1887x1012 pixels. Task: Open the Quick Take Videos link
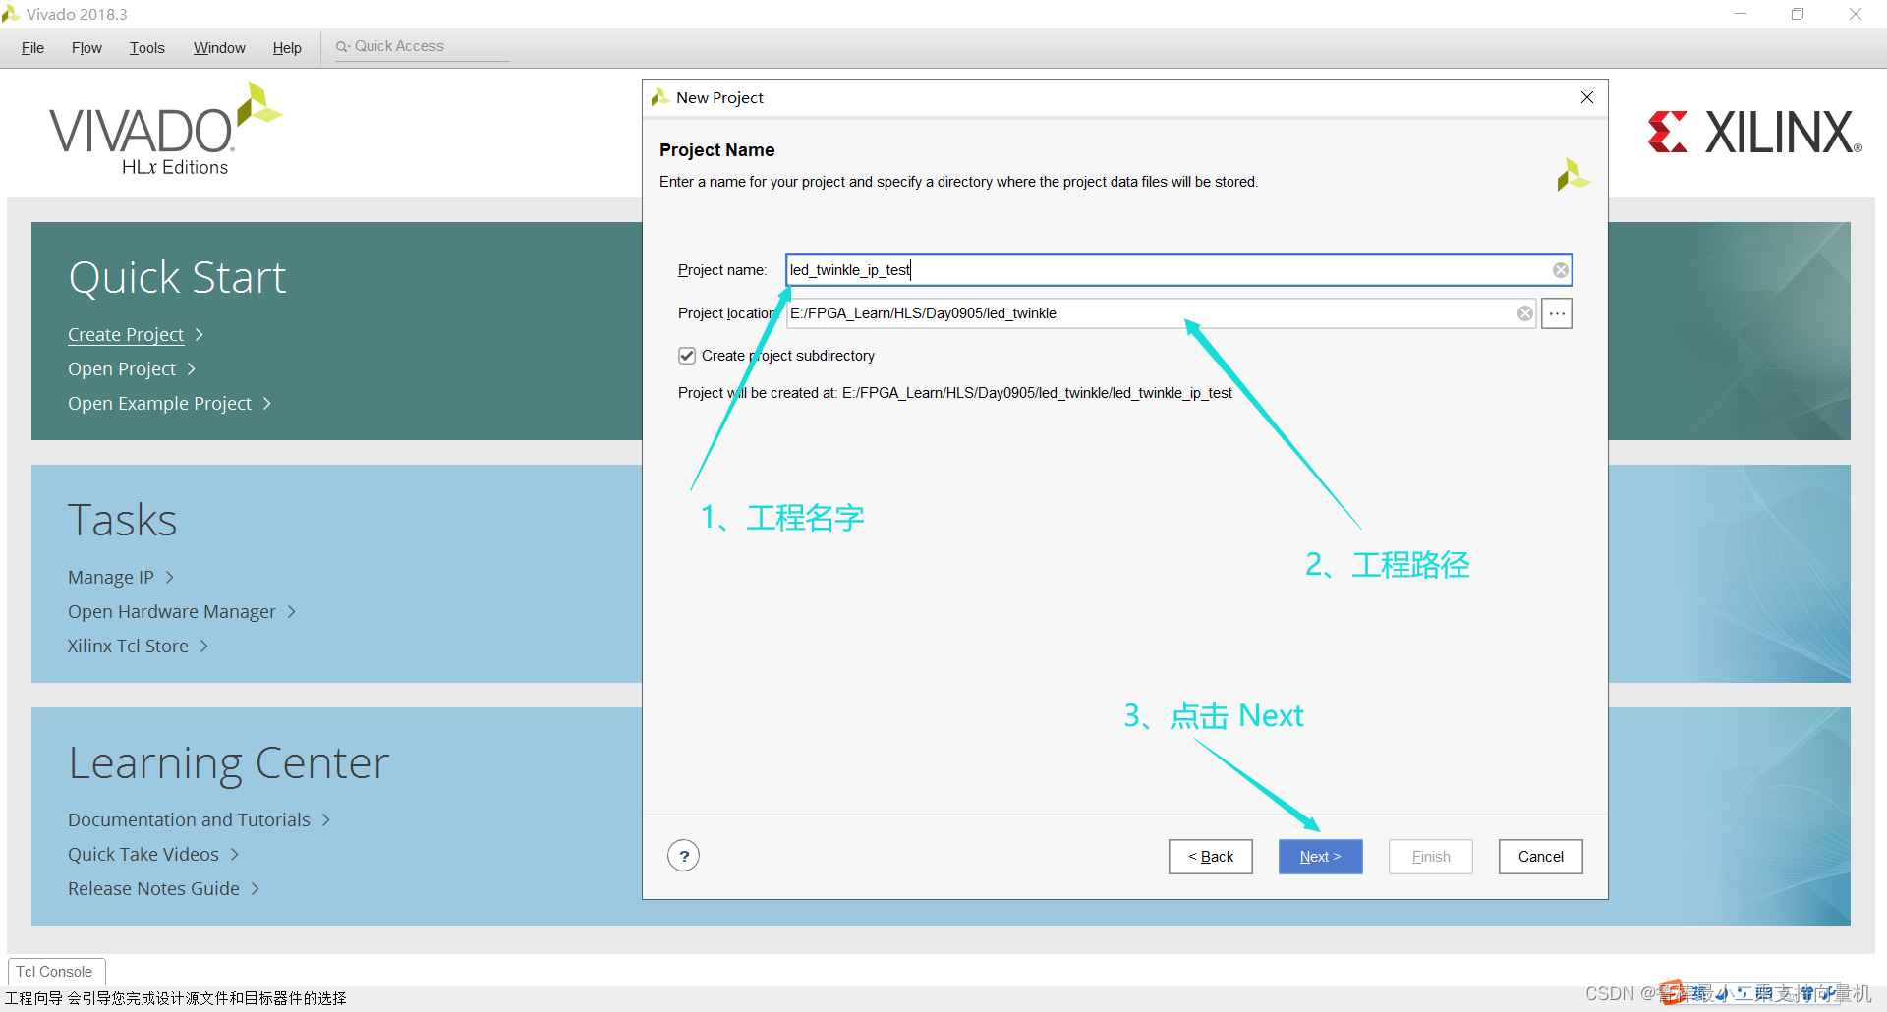tap(143, 855)
